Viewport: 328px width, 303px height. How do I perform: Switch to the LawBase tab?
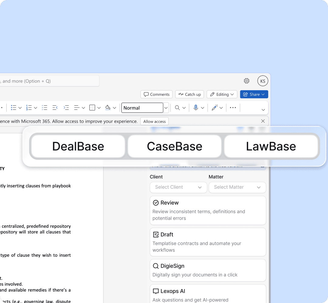pyautogui.click(x=271, y=146)
